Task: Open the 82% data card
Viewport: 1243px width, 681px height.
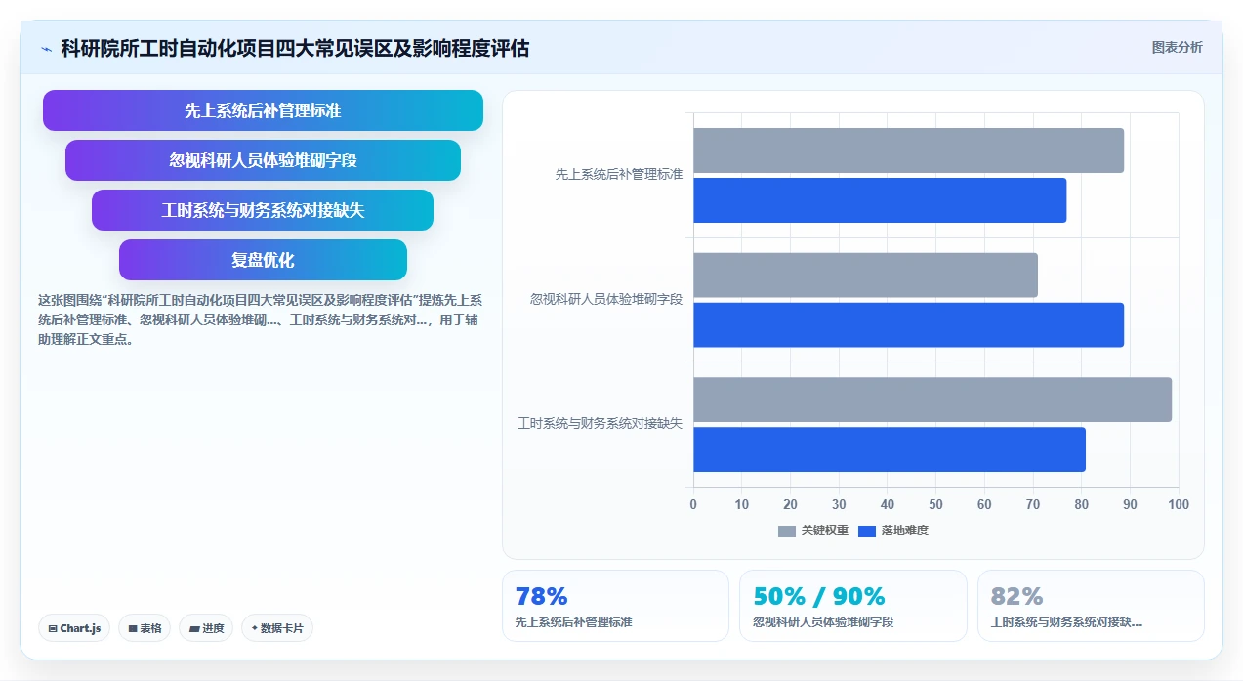Action: point(1091,606)
